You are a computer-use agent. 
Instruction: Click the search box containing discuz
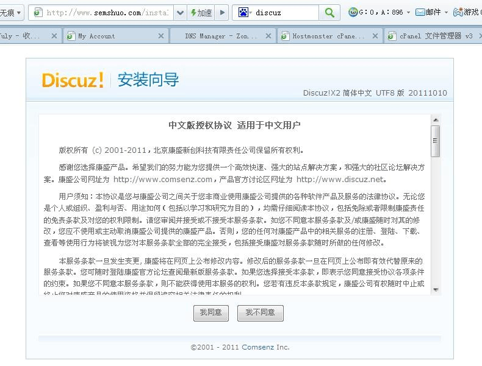pyautogui.click(x=286, y=13)
